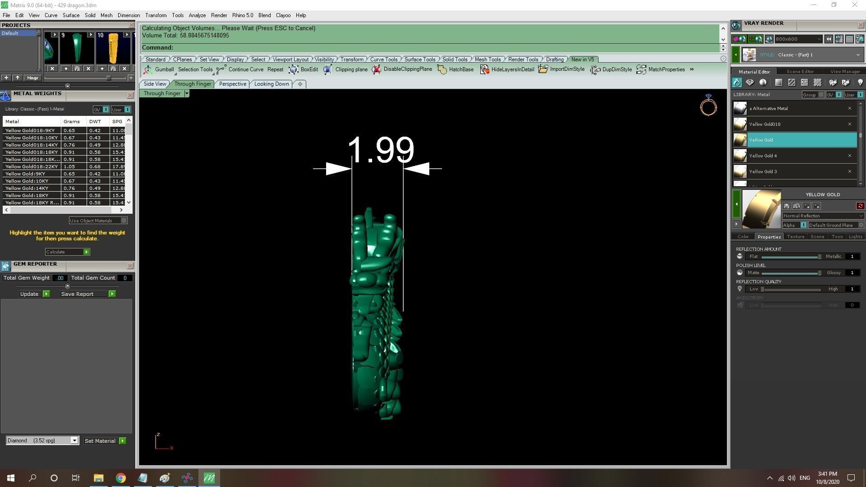Viewport: 866px width, 487px height.
Task: Click the MatchProperties icon
Action: (641, 69)
